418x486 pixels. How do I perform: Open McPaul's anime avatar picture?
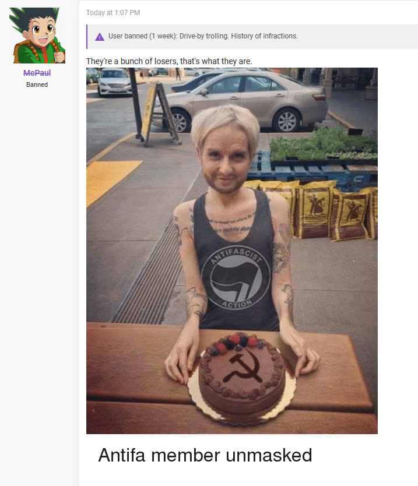point(37,36)
